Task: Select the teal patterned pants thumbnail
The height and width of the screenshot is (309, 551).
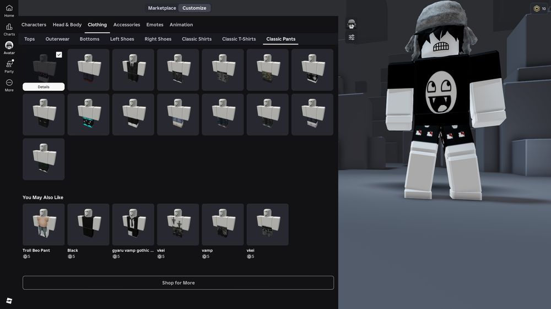Action: pos(89,114)
